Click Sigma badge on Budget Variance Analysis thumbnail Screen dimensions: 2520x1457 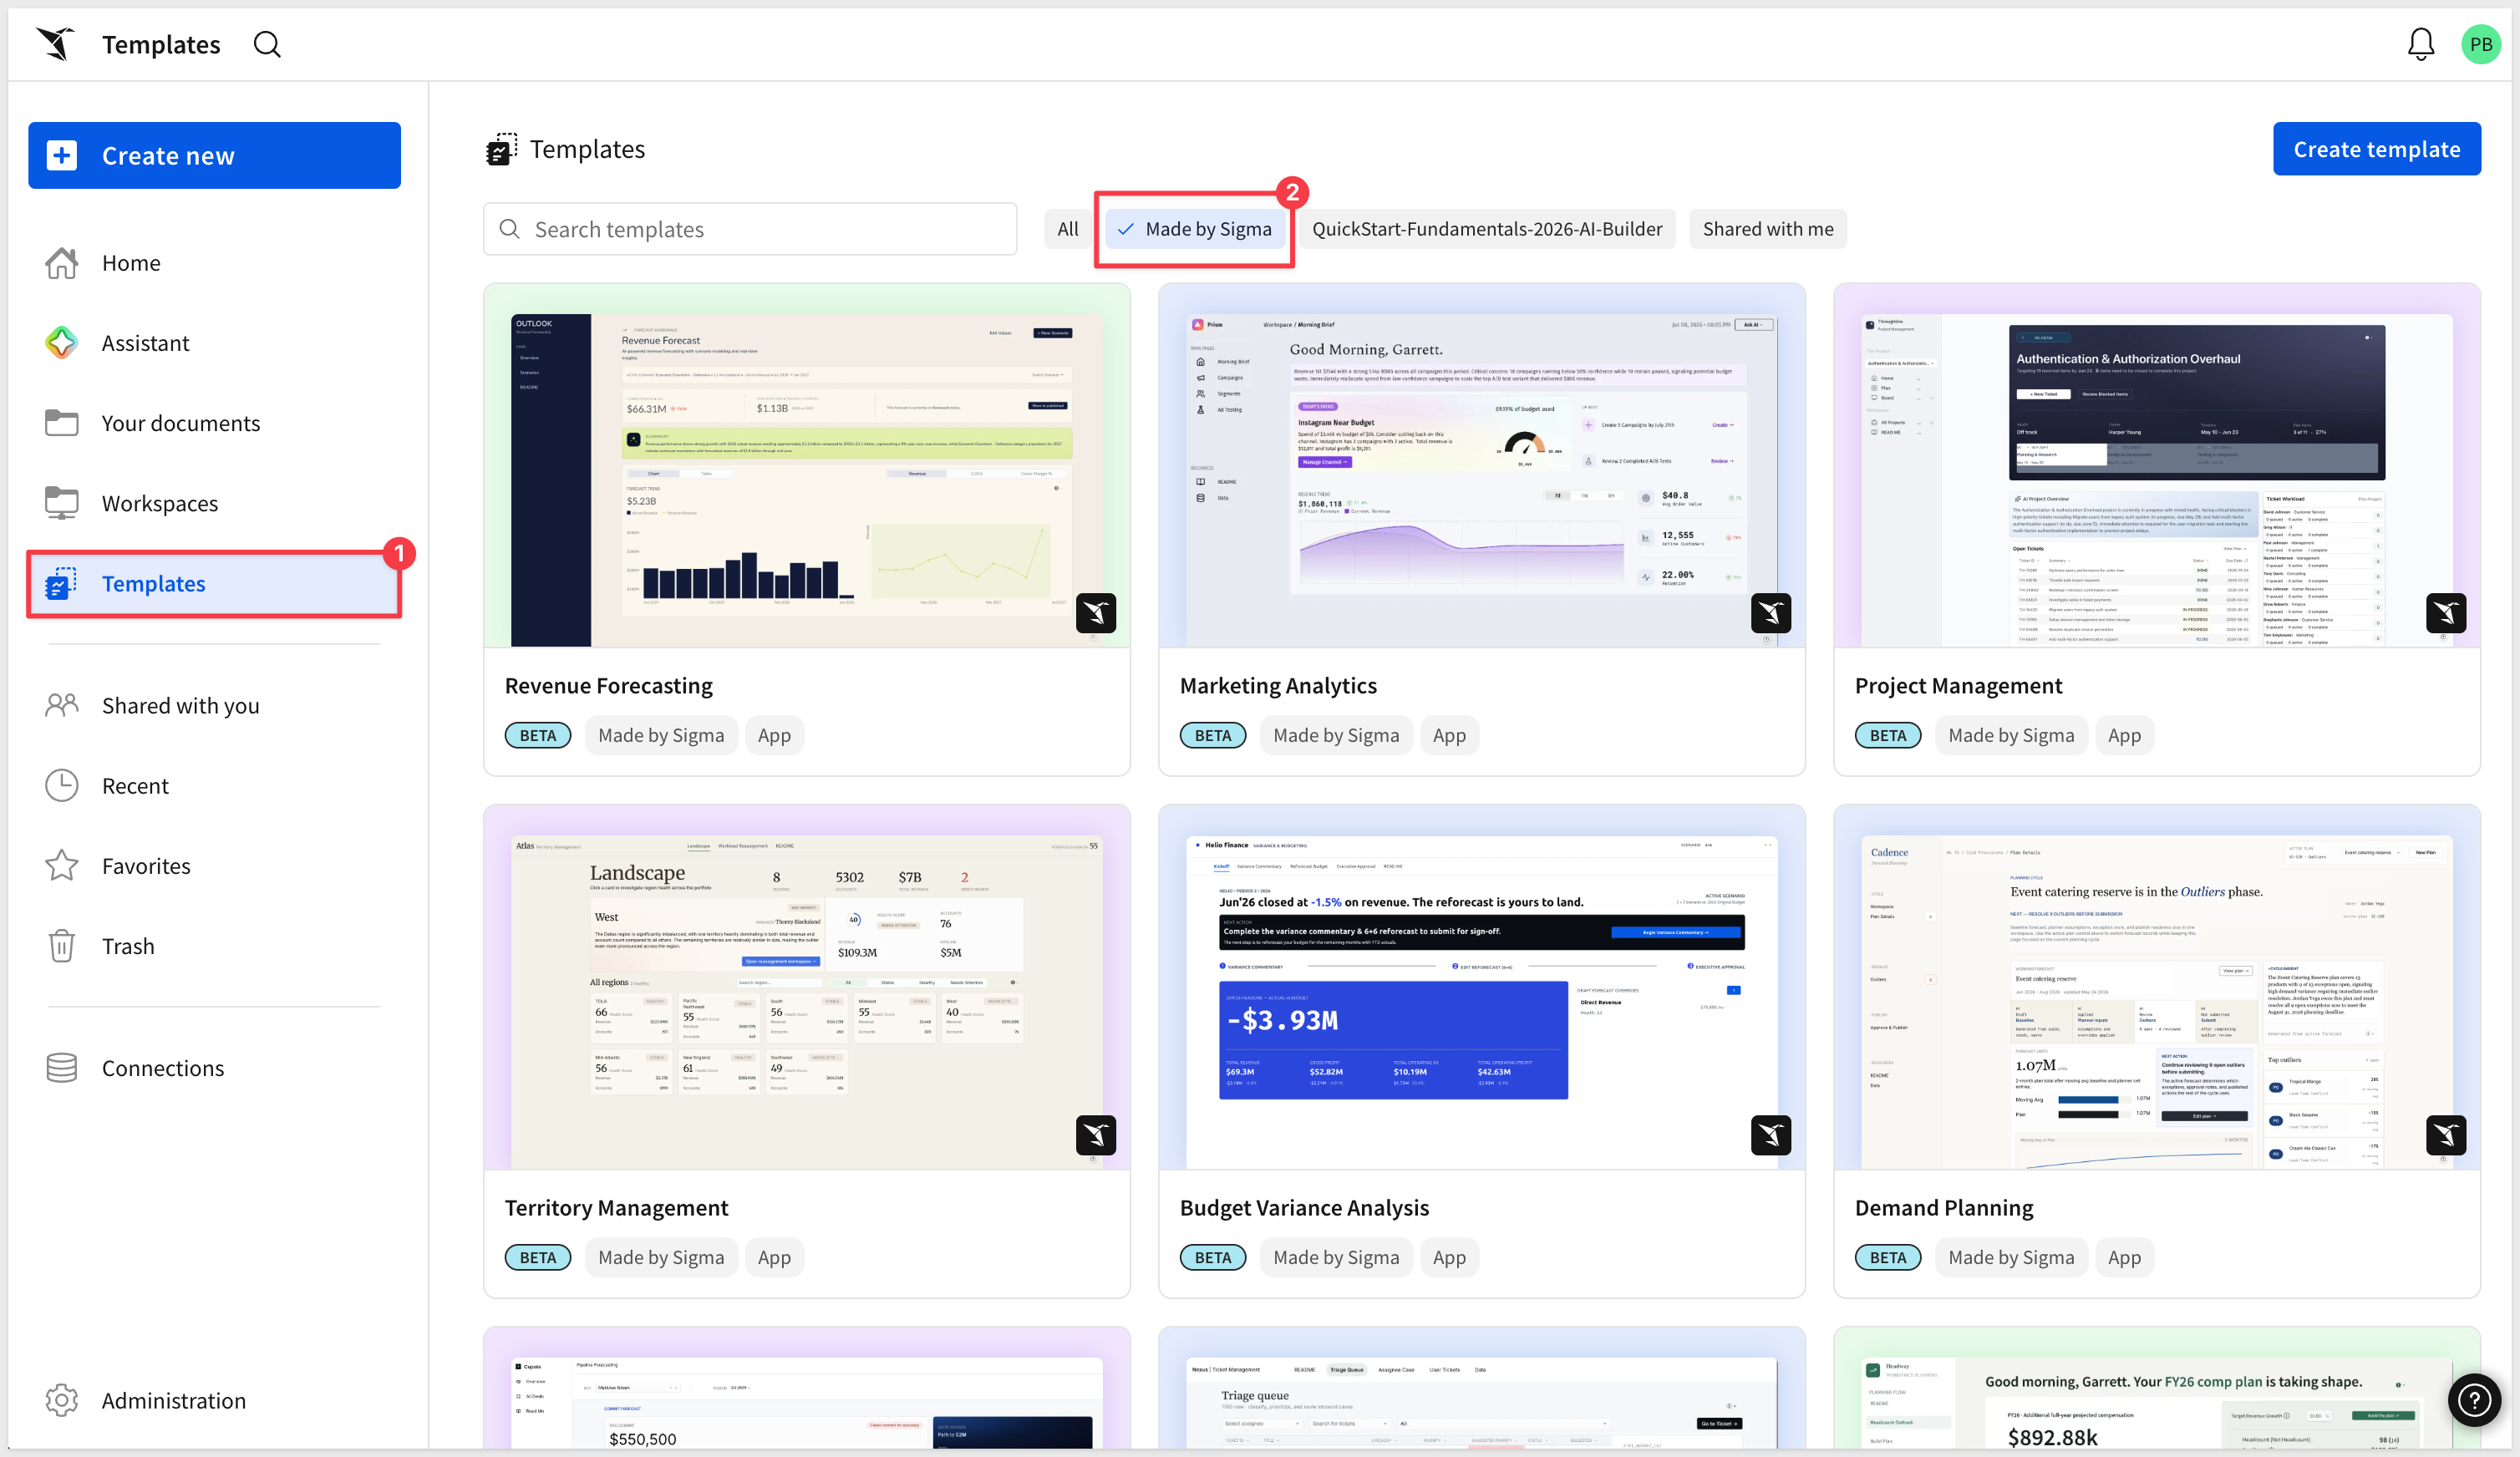point(1770,1135)
